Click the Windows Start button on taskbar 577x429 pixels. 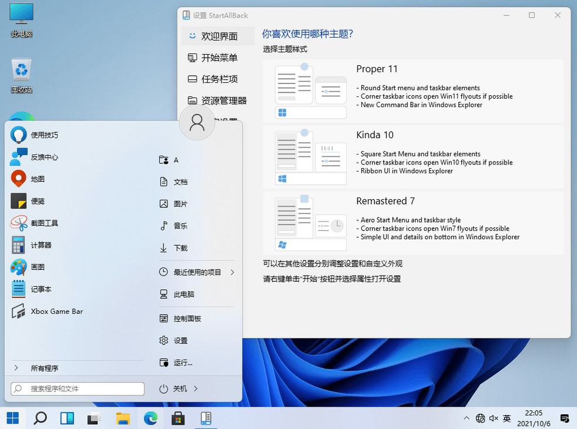(x=13, y=418)
